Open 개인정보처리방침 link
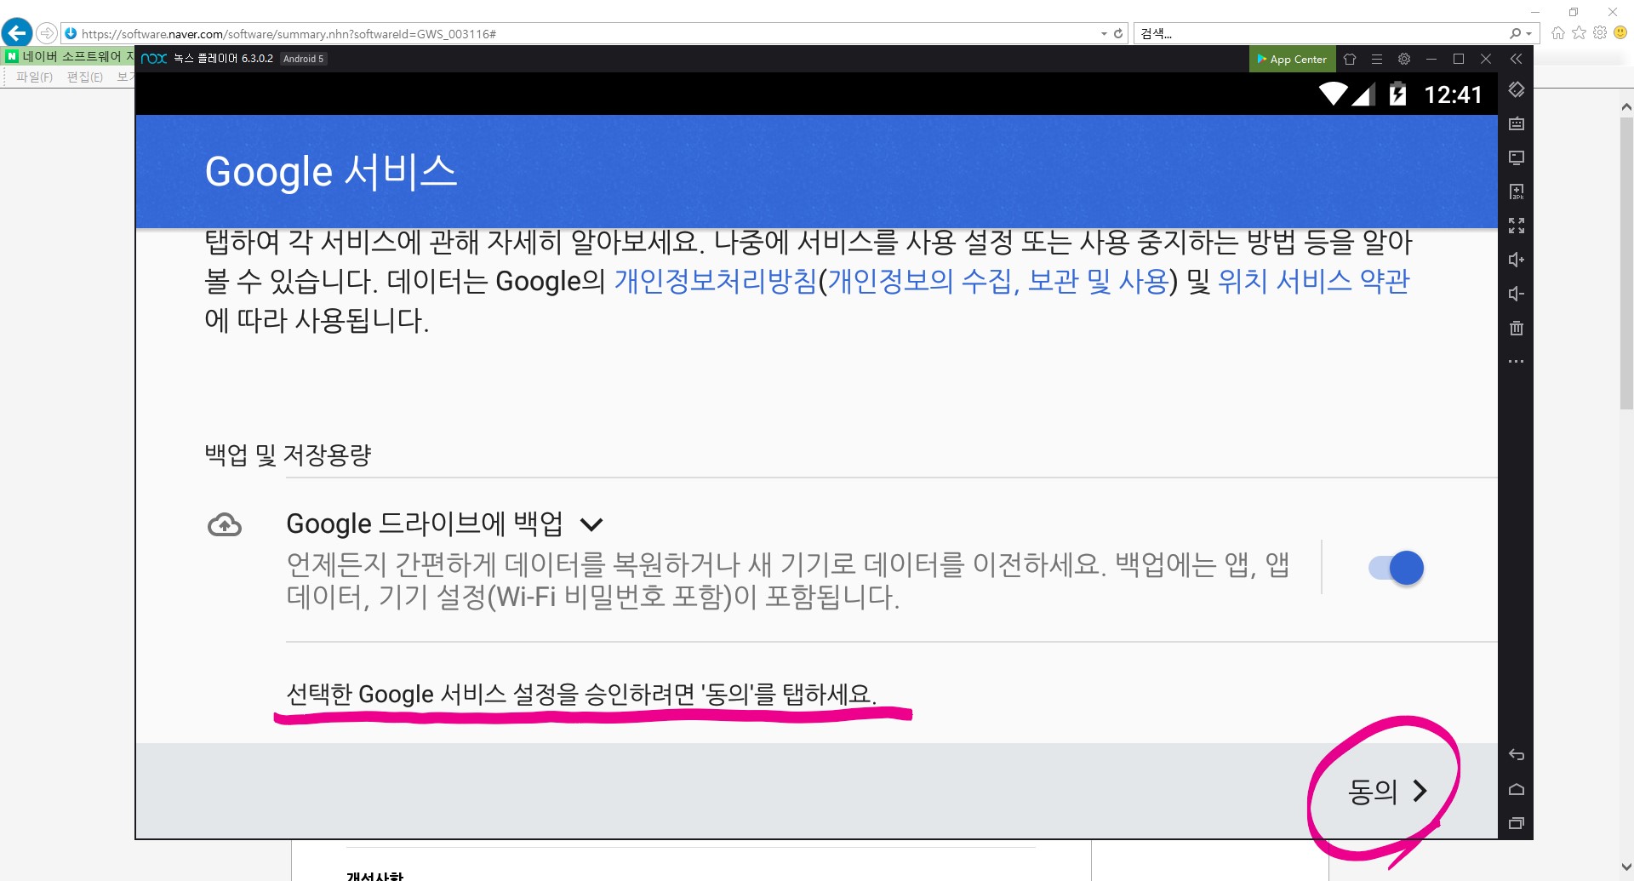 716,281
